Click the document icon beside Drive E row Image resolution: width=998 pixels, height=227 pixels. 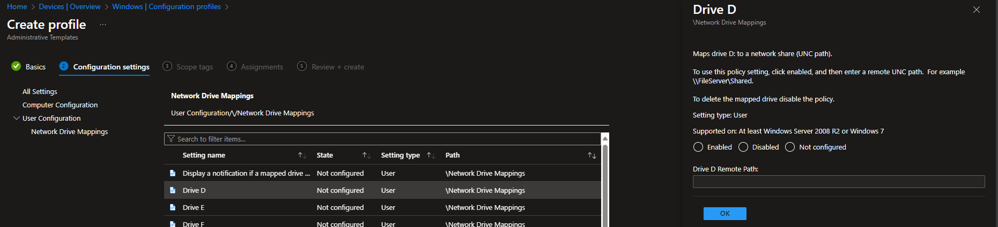tap(173, 207)
